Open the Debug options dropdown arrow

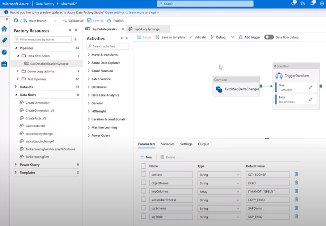tap(233, 37)
